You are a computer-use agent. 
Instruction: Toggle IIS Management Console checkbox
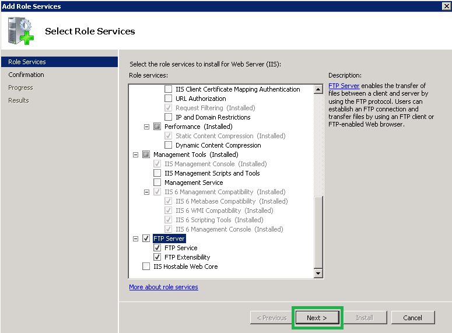pyautogui.click(x=157, y=164)
